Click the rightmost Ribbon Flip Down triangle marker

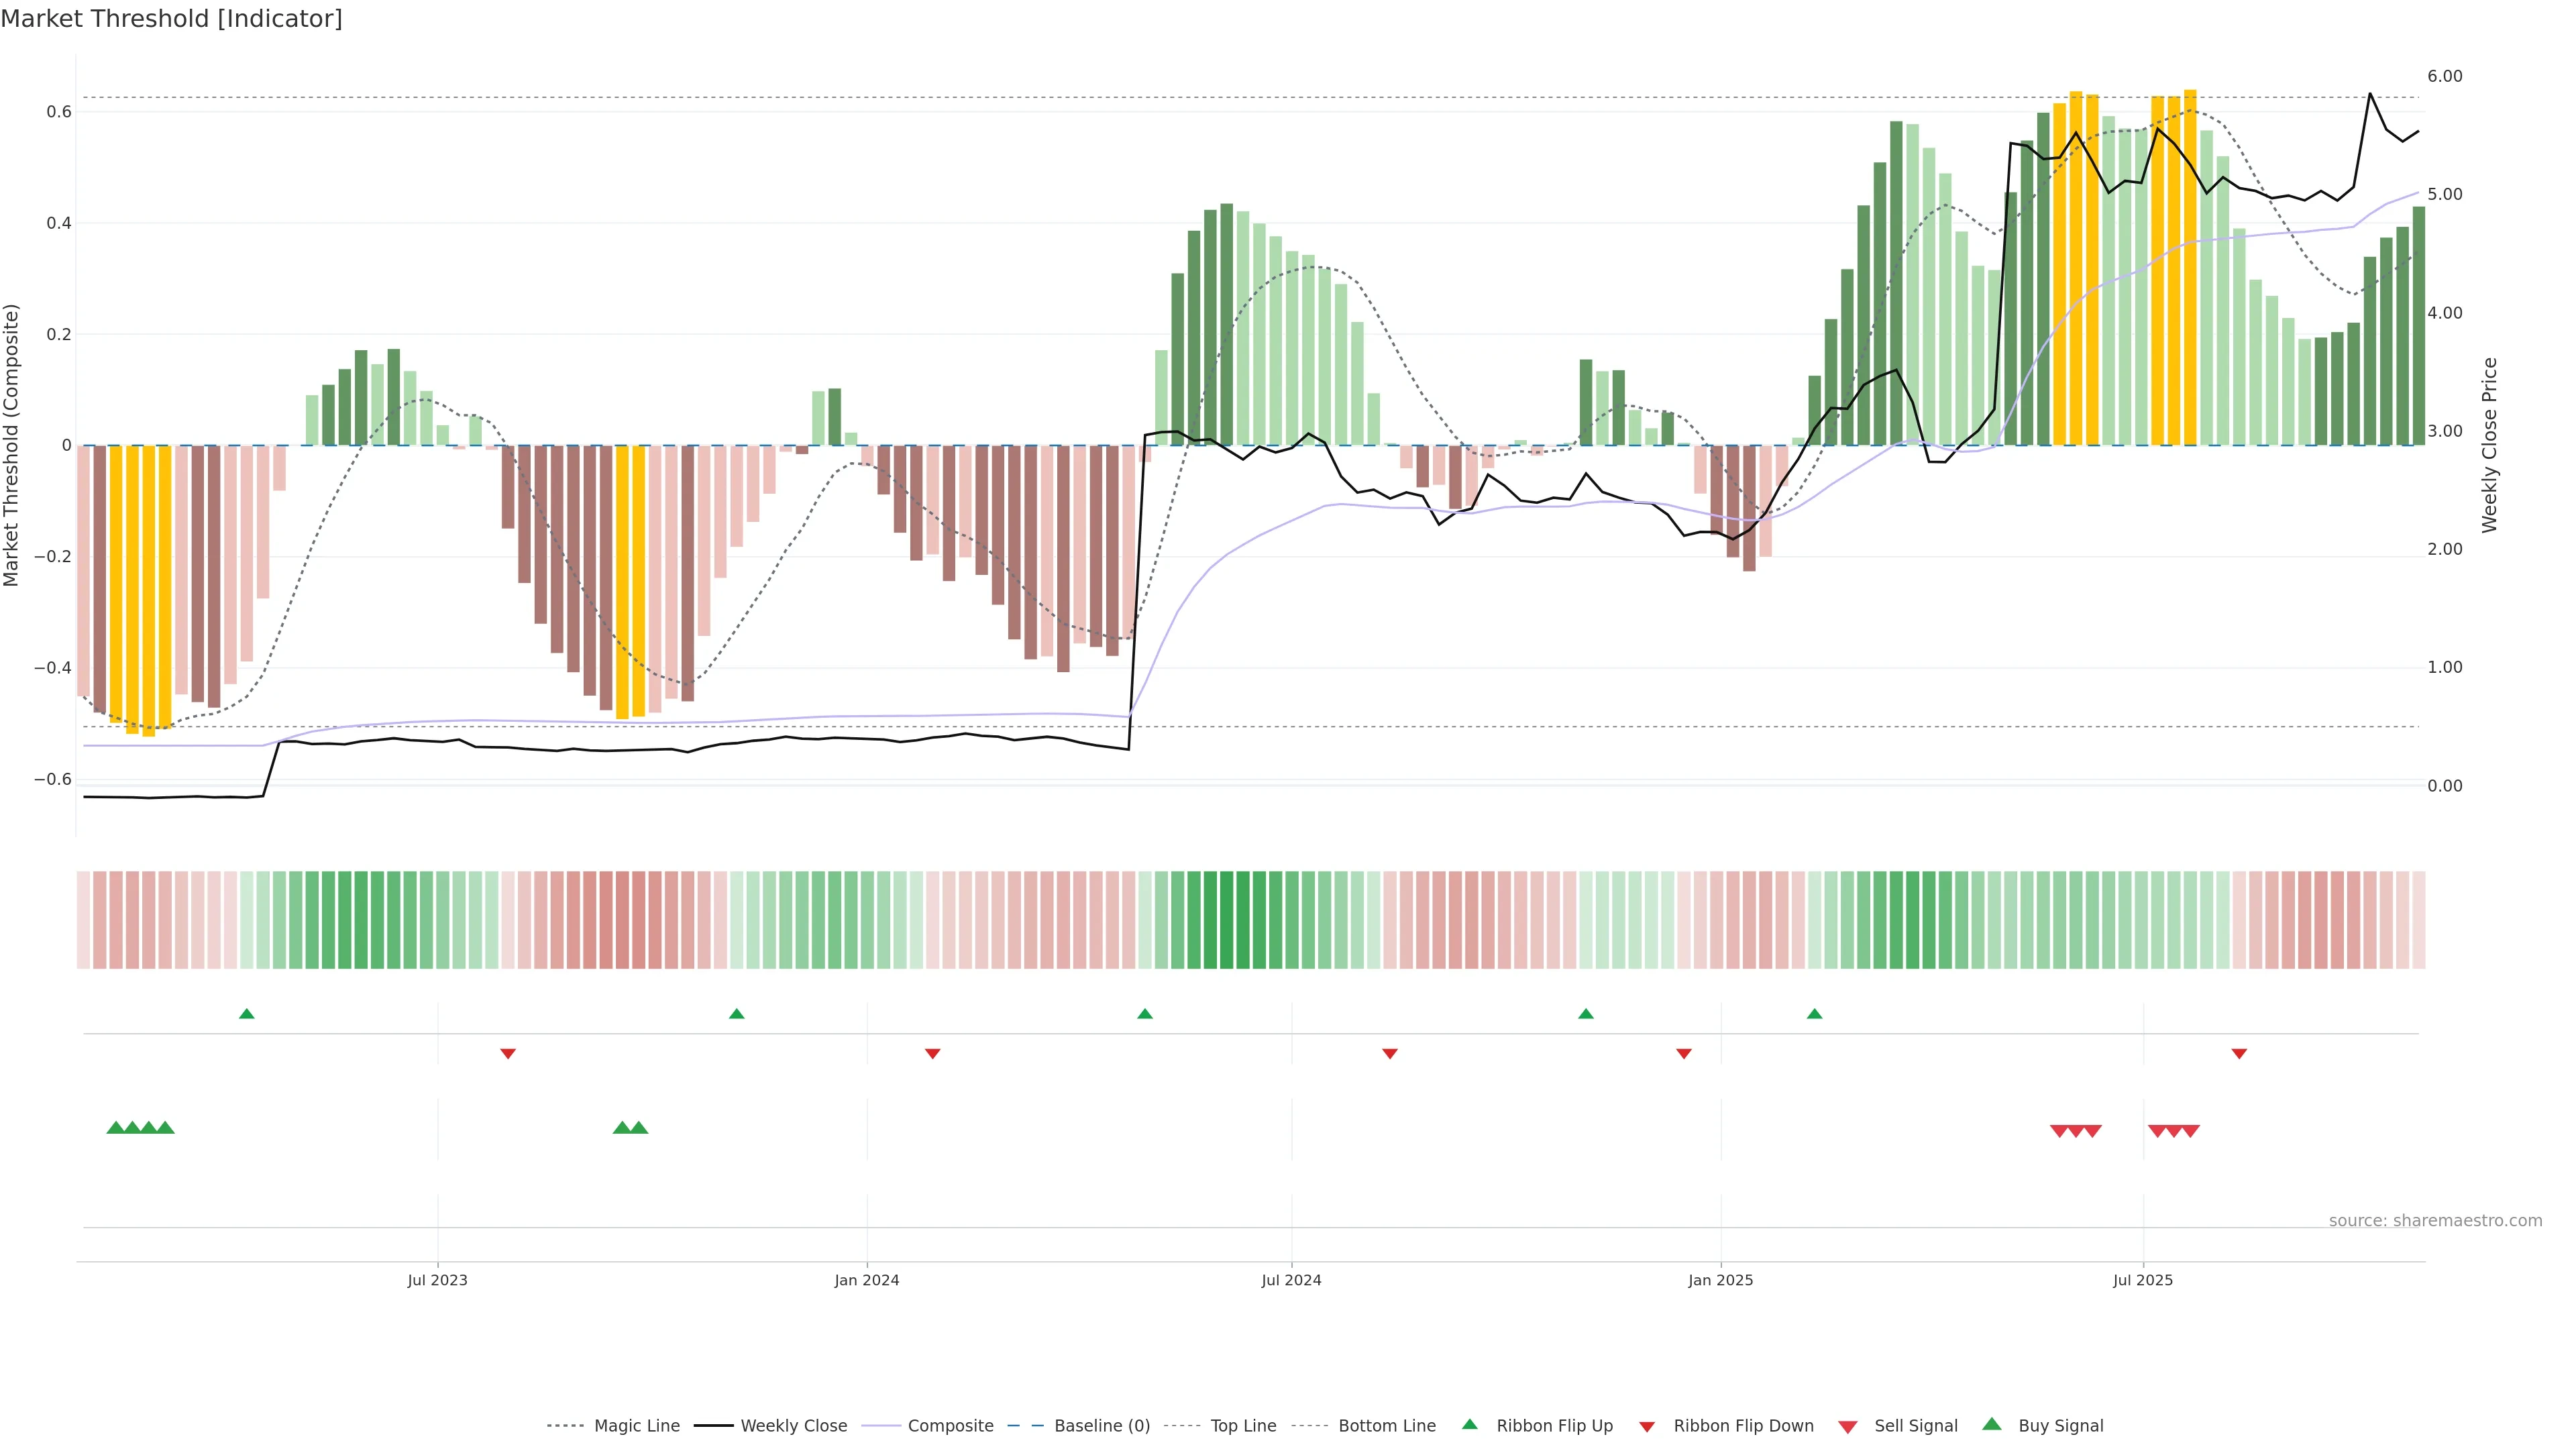pos(2239,1054)
